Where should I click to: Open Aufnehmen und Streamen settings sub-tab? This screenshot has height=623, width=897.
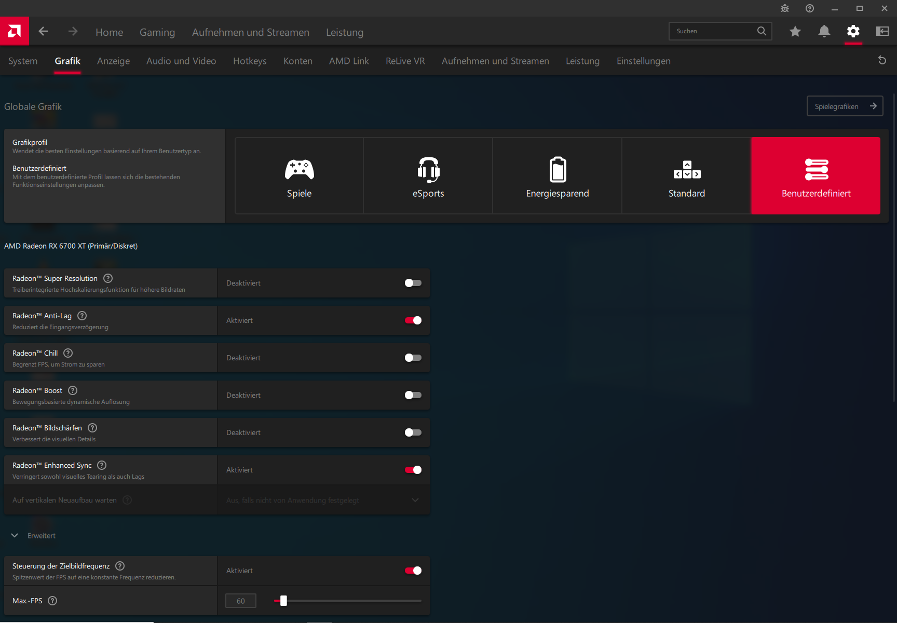495,61
